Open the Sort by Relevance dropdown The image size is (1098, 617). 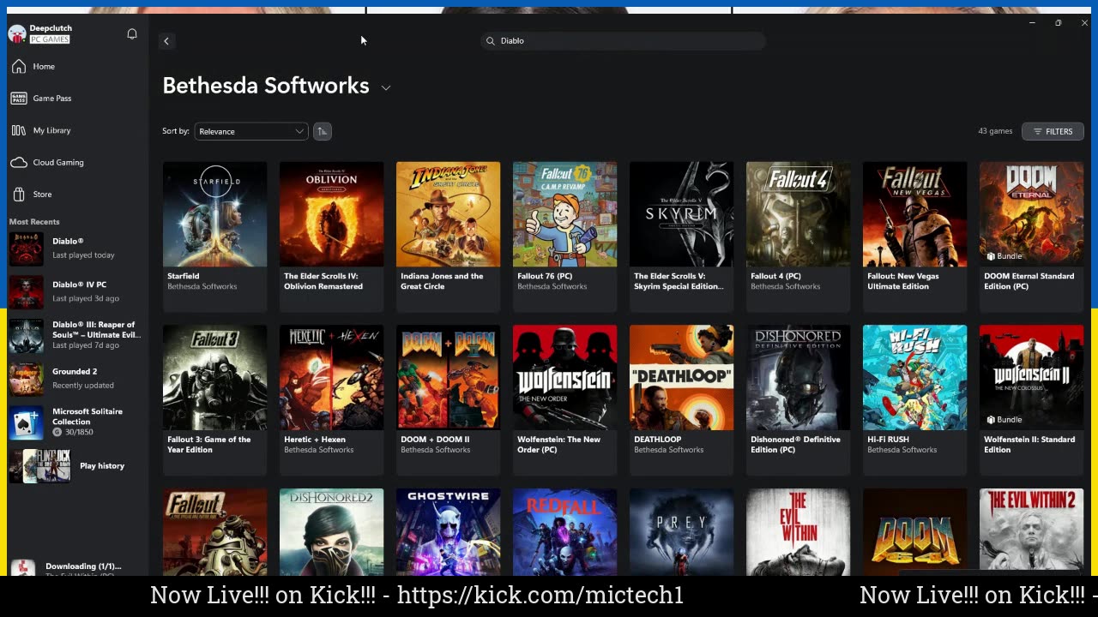tap(250, 131)
